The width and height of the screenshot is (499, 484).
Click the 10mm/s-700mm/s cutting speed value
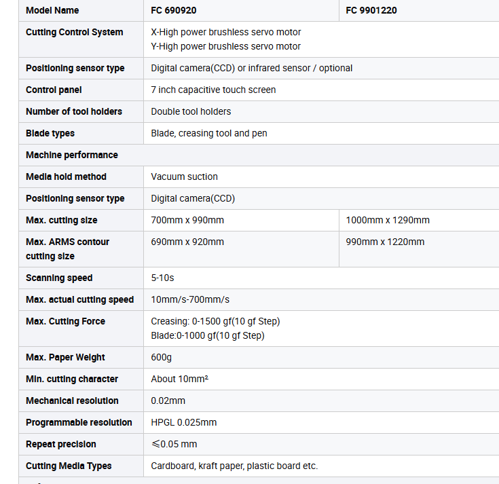coord(190,299)
